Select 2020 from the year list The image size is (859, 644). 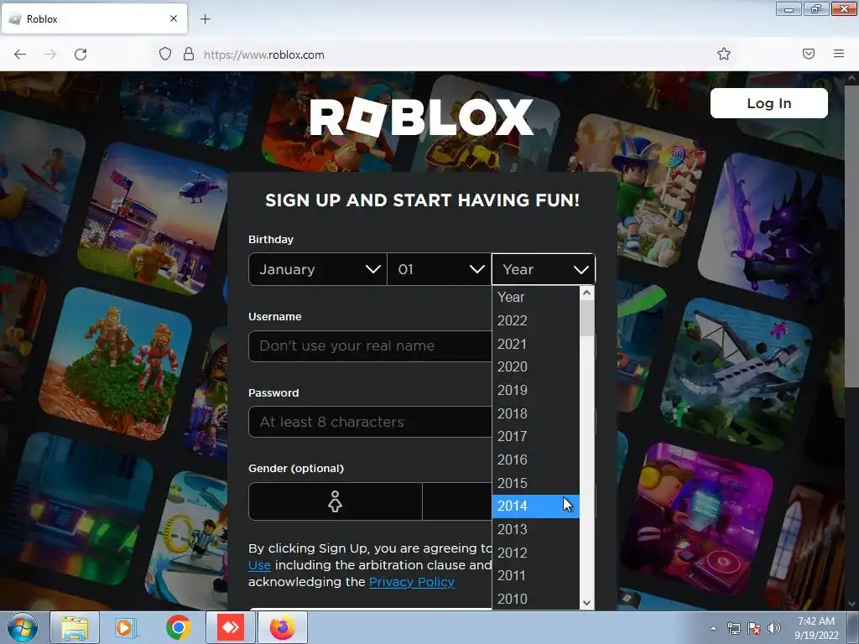coord(536,367)
